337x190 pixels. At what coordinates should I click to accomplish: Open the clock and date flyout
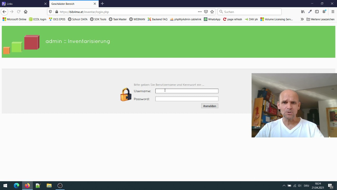318,186
